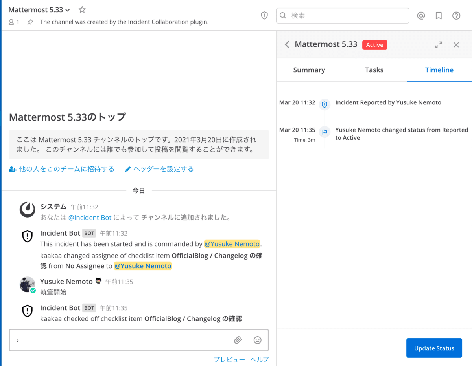The height and width of the screenshot is (366, 472).
Task: Click the Mar 20 11:32 timeline date
Action: [297, 102]
